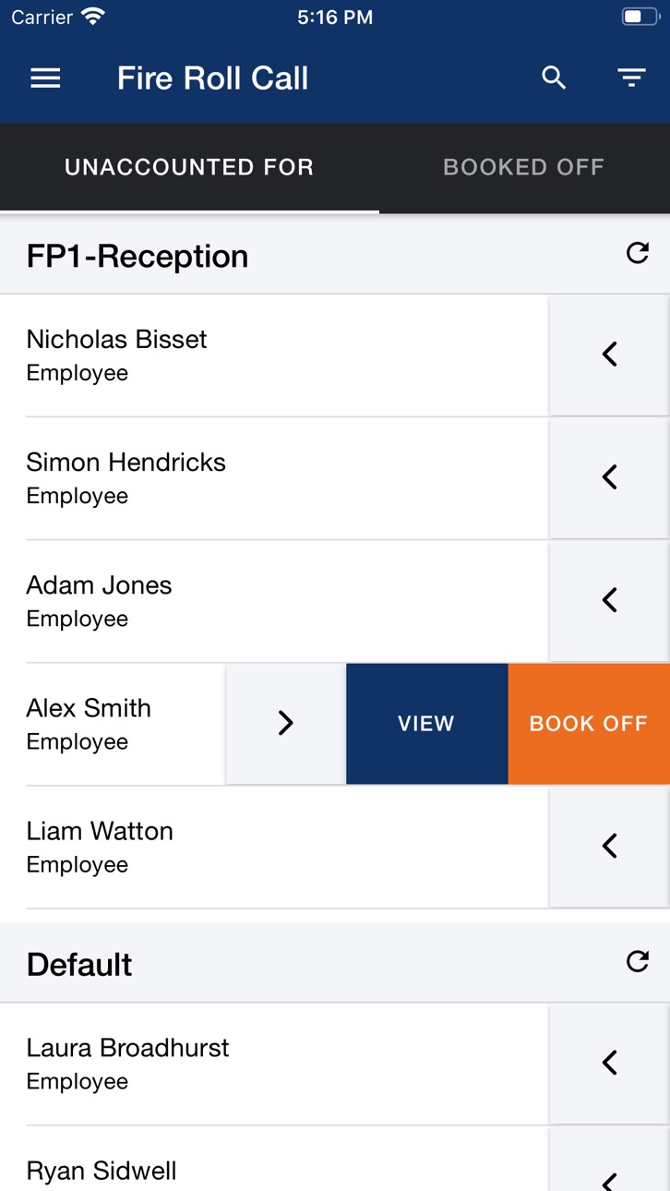
Task: Select the Nicholas Bisset employee row
Action: [x=274, y=355]
